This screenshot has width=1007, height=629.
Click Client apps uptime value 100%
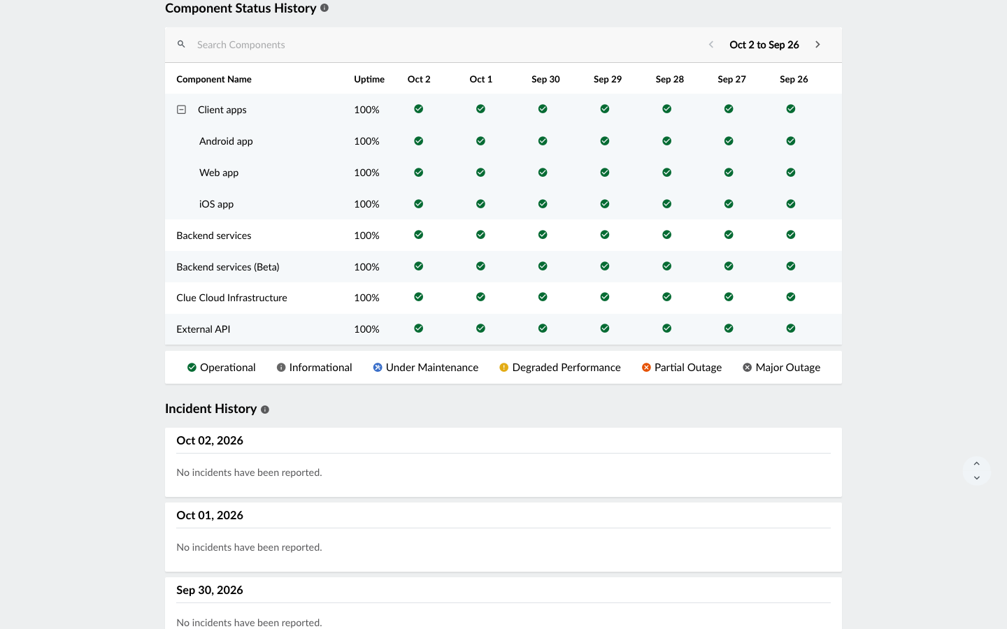(366, 110)
